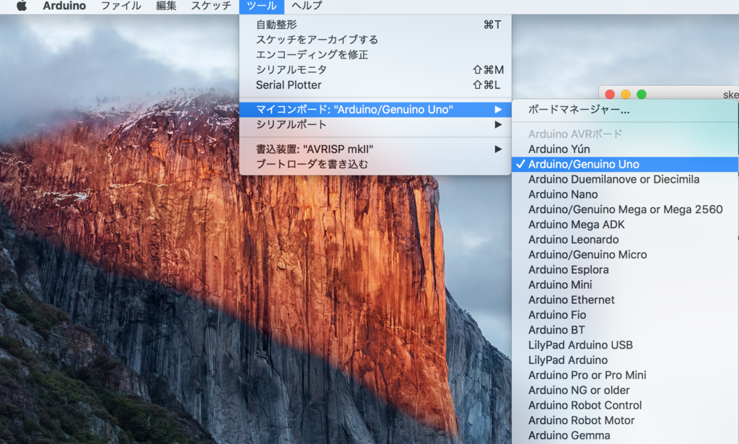Select Arduino Duemilanove or Diecimila
739x444 pixels.
coord(625,179)
